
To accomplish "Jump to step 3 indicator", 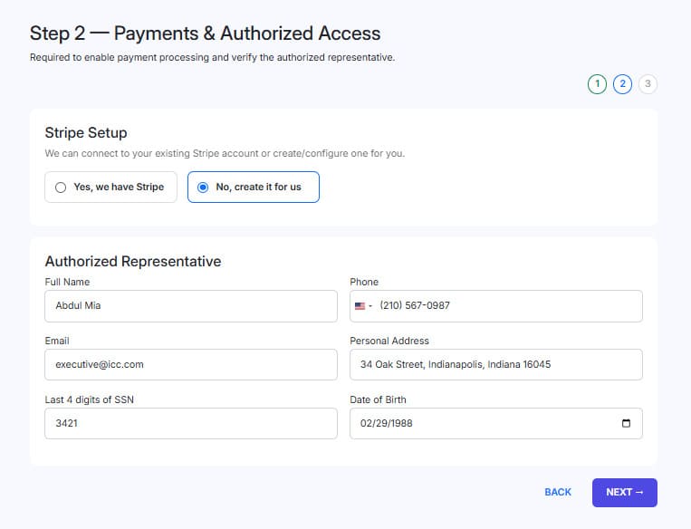I will [648, 83].
